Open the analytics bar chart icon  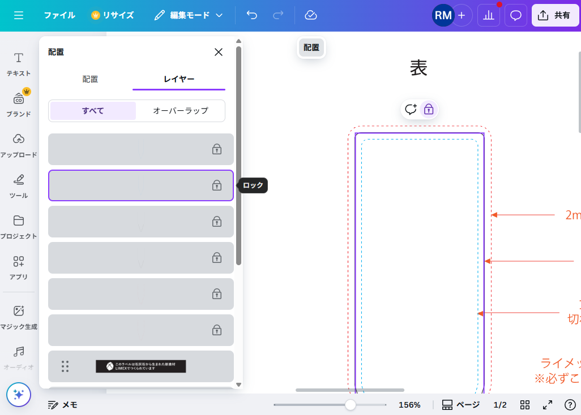pyautogui.click(x=488, y=15)
